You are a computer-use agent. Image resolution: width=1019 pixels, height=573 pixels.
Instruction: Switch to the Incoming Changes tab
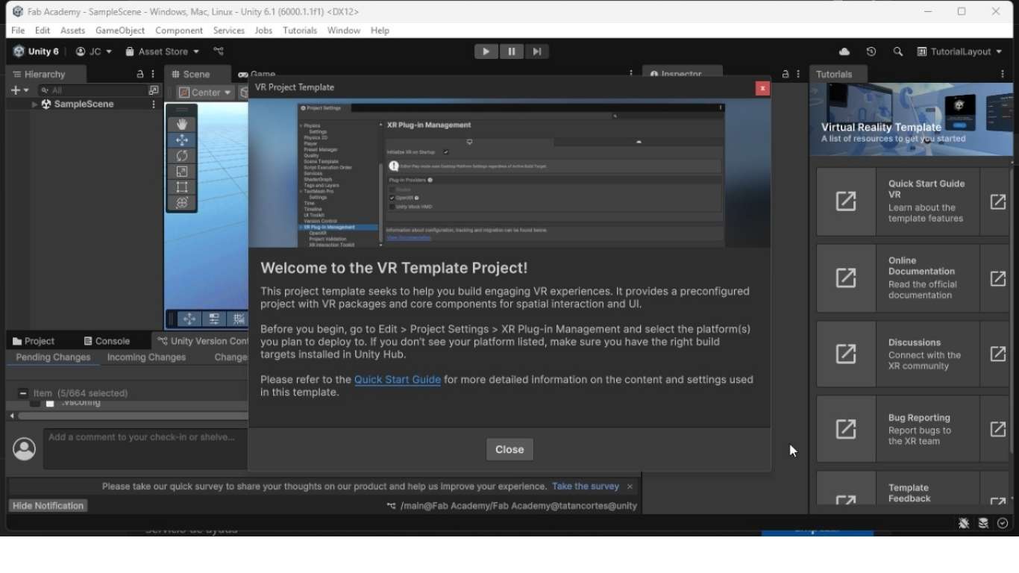coord(146,357)
